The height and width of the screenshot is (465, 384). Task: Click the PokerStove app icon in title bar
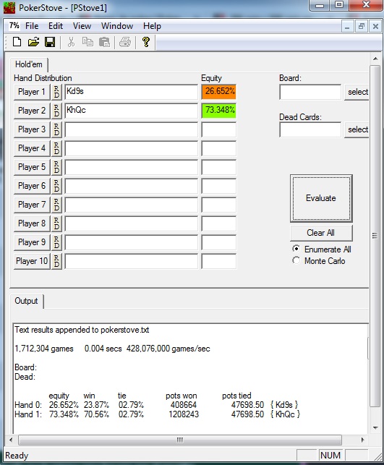point(9,7)
